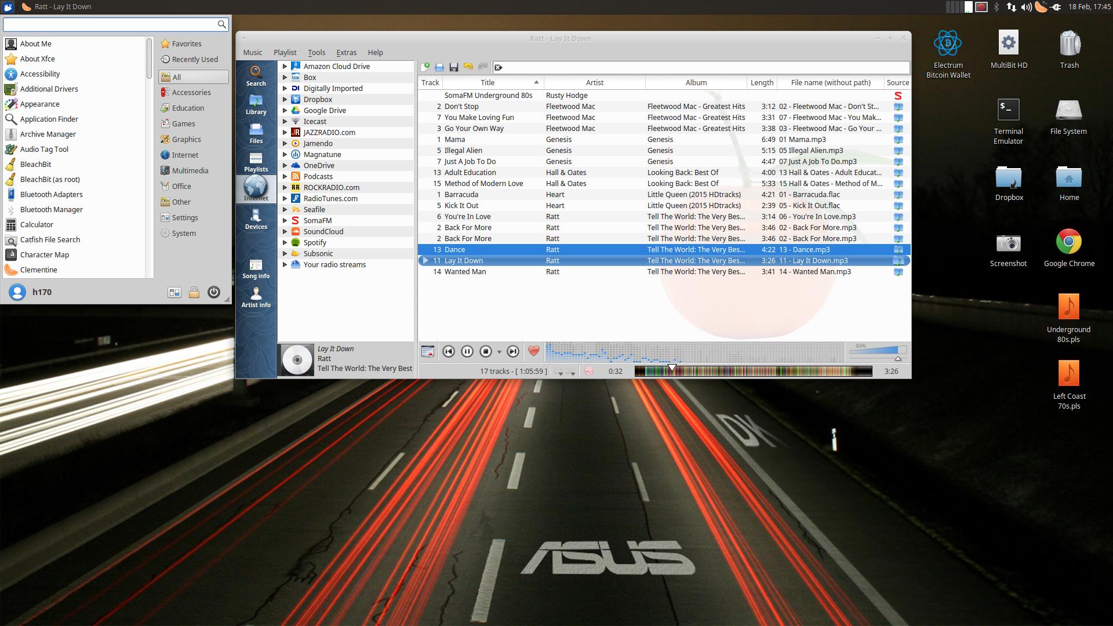Click the load playlist icon
Screen dimensions: 1113x626
point(439,67)
